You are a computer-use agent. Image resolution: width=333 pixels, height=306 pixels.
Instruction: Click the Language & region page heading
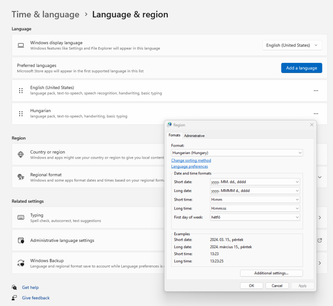tap(130, 15)
